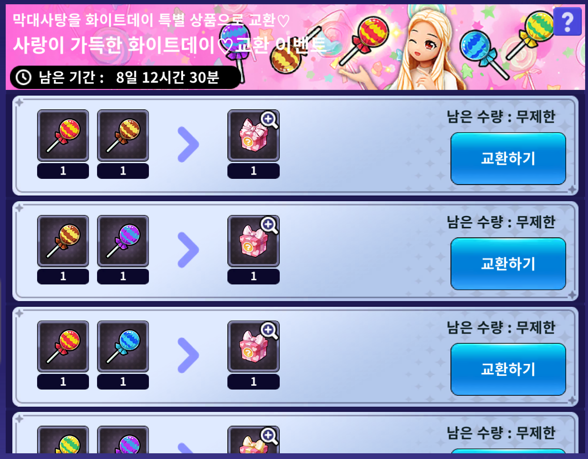
Task: Open the help question mark icon
Action: coord(568,21)
